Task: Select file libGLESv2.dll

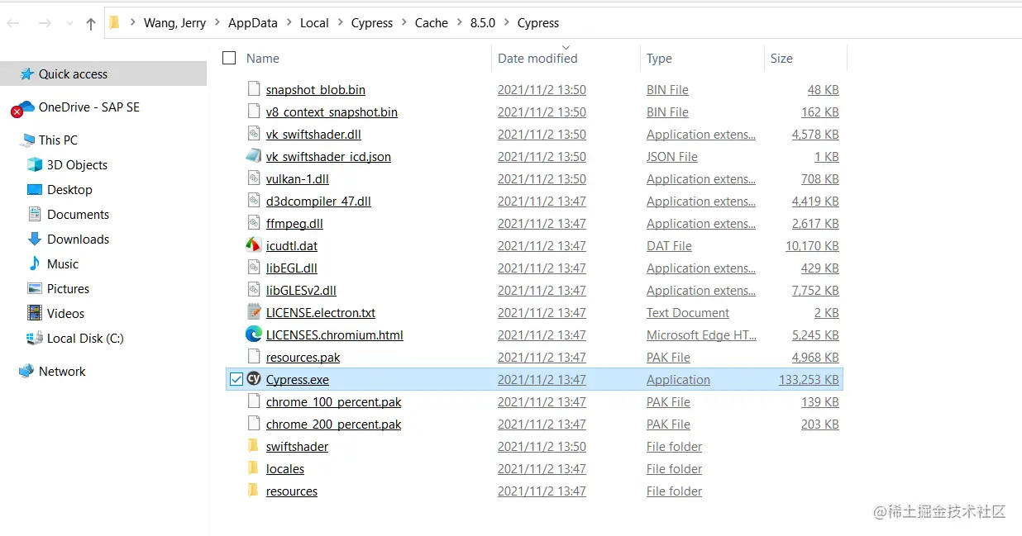Action: (x=301, y=290)
